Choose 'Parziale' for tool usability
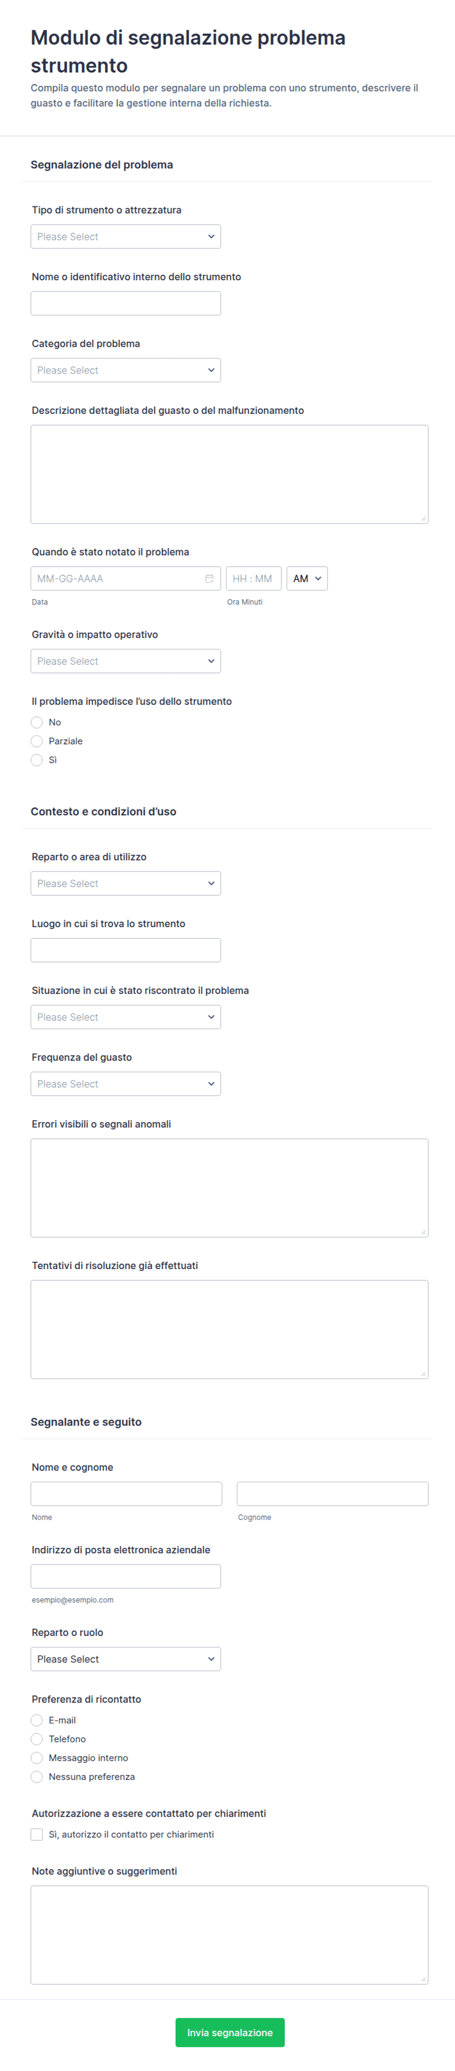455x2071 pixels. [x=37, y=741]
